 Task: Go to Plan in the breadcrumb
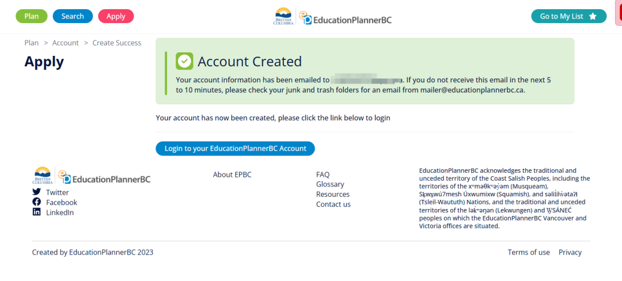32,43
